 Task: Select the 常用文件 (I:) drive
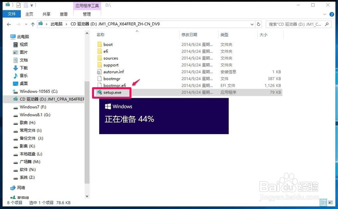pos(31,130)
